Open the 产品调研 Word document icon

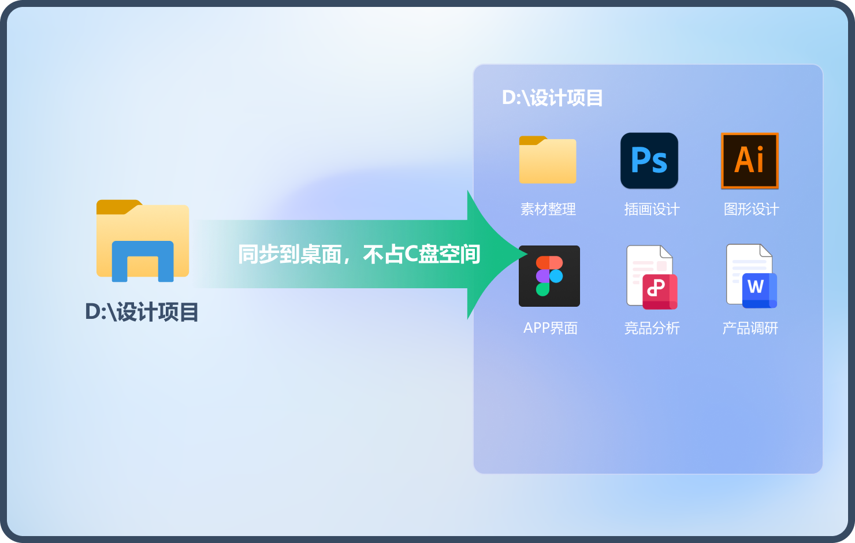750,276
